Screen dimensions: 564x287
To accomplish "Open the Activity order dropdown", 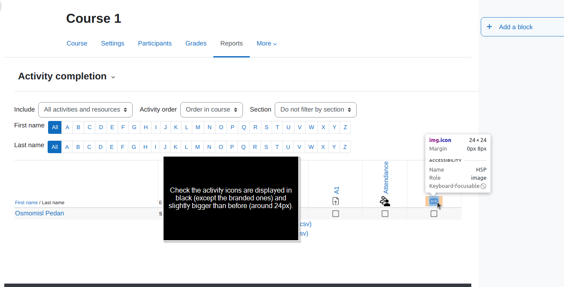I will coord(212,110).
